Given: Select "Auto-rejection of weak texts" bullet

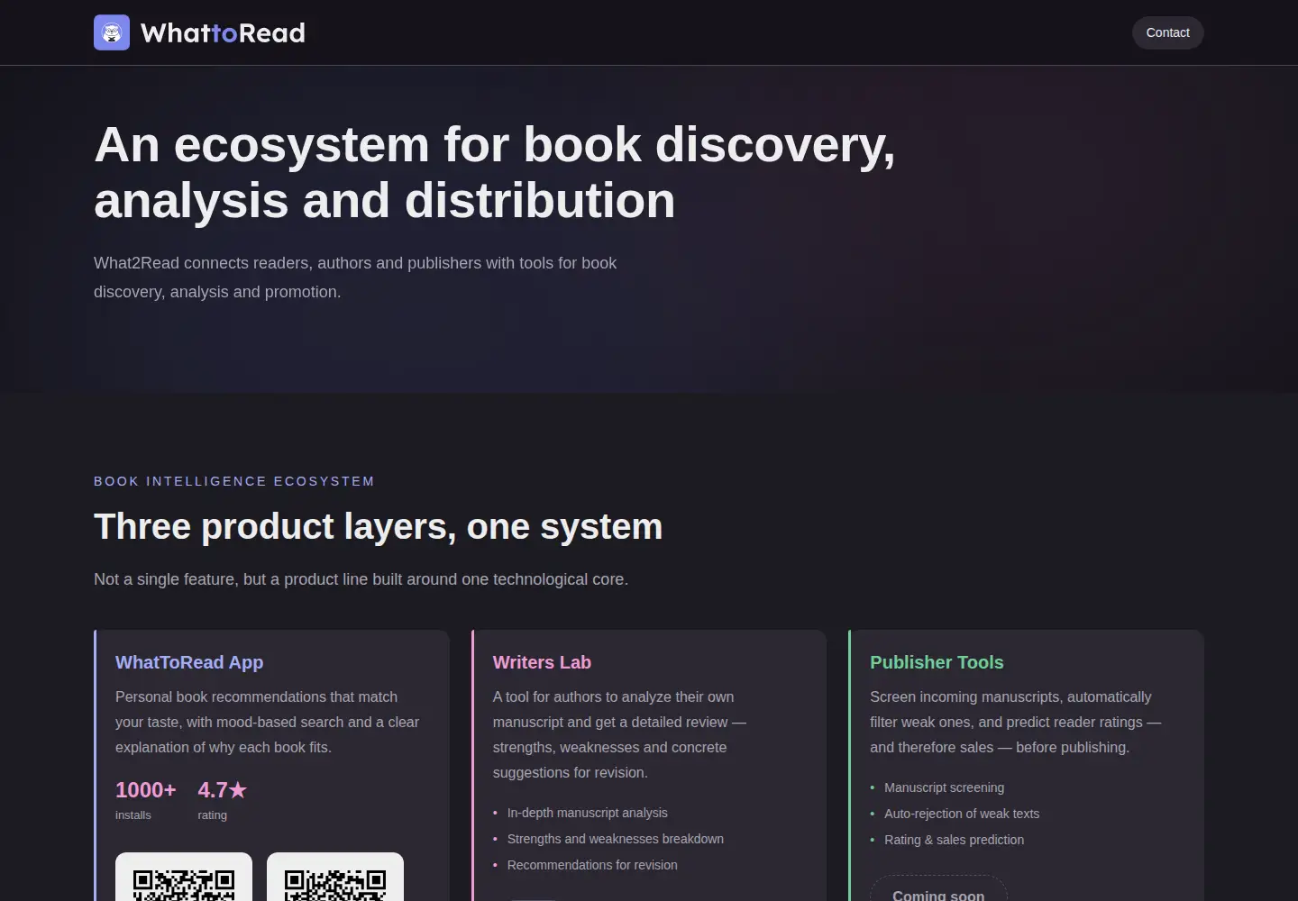Looking at the screenshot, I should coord(962,814).
